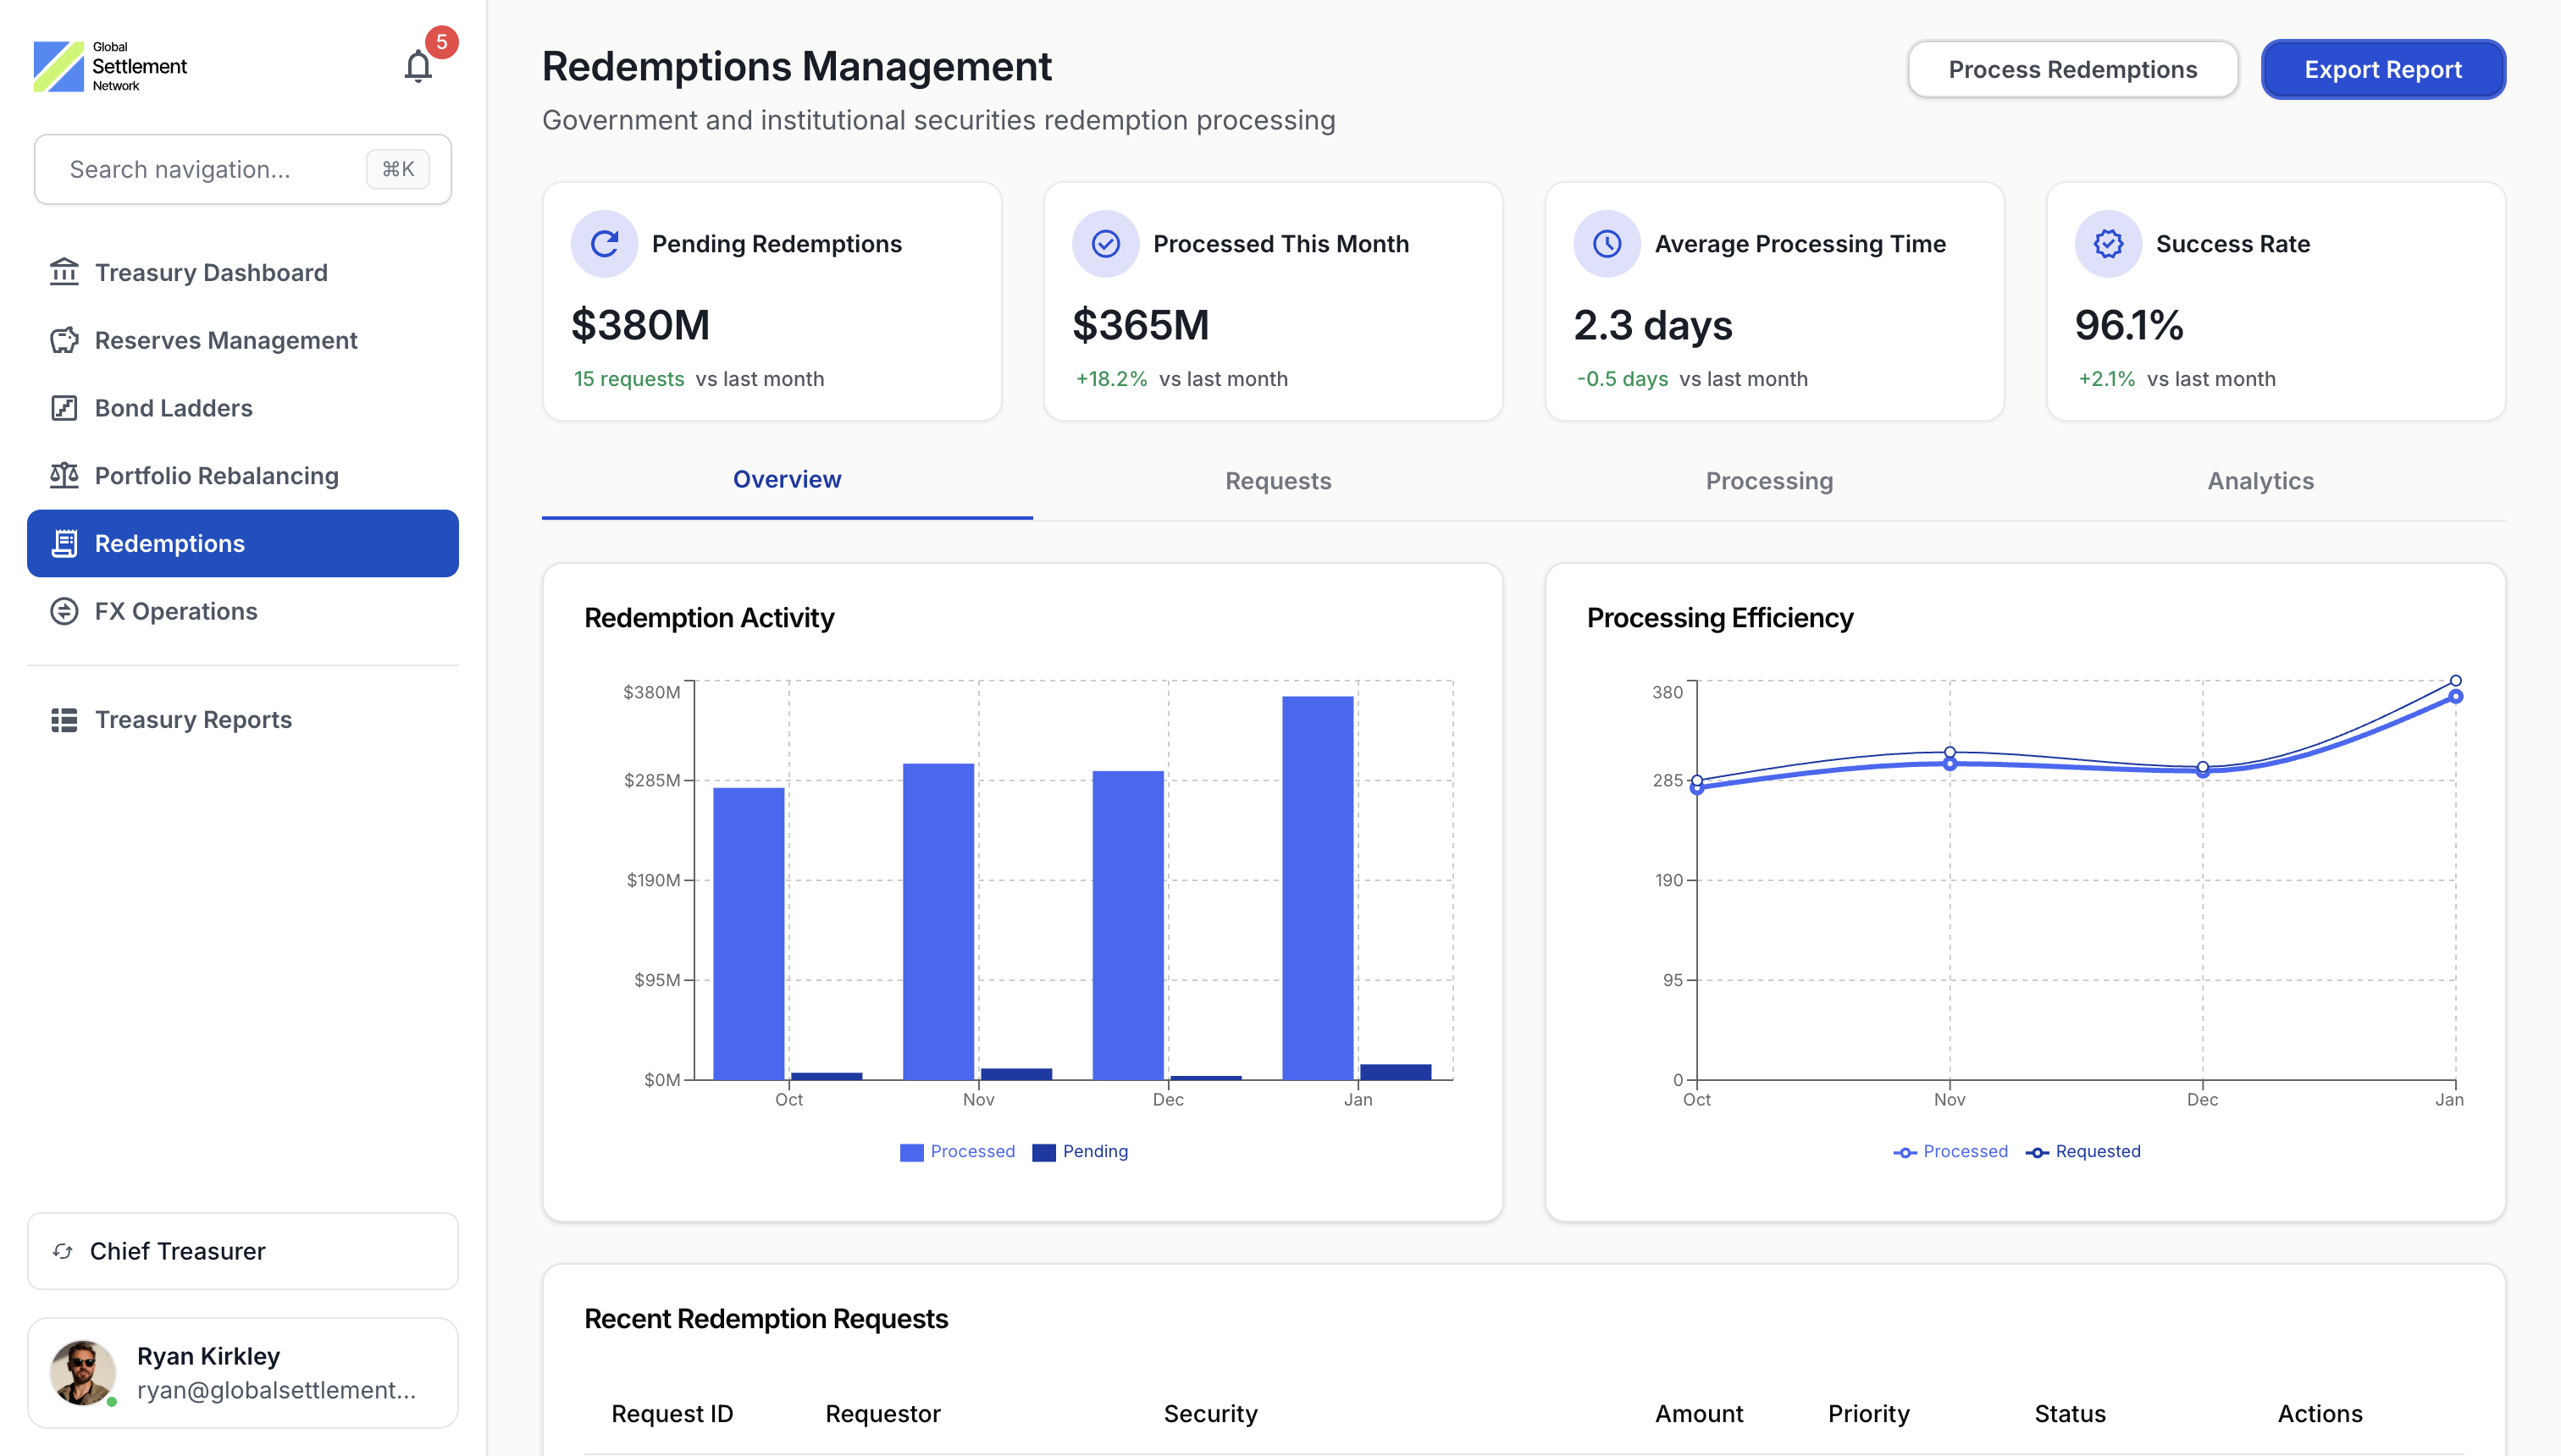
Task: Expand the search navigation command palette
Action: [242, 169]
